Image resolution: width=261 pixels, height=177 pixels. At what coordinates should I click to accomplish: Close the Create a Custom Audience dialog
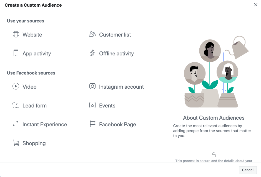(256, 5)
